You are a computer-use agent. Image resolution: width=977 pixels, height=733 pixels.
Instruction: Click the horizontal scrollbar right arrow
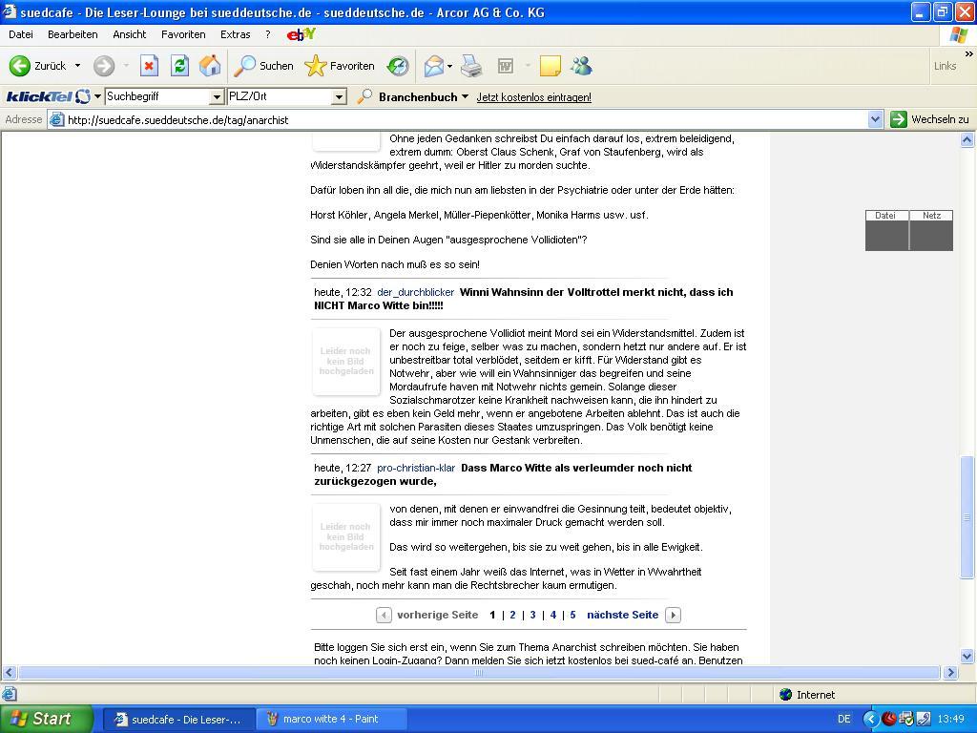(x=950, y=673)
